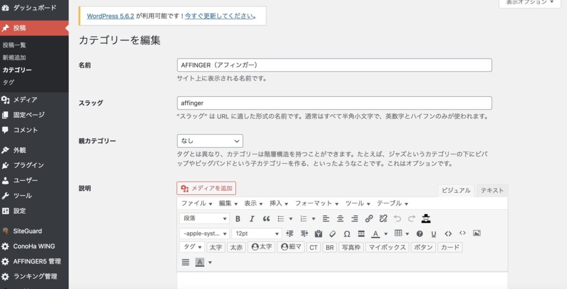Toggle bold formatting in the editor toolbar
Image resolution: width=567 pixels, height=289 pixels.
(x=238, y=219)
